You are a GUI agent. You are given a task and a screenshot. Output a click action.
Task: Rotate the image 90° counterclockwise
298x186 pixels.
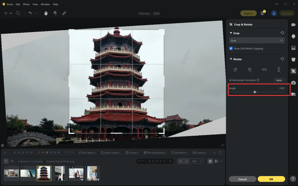coord(235,69)
